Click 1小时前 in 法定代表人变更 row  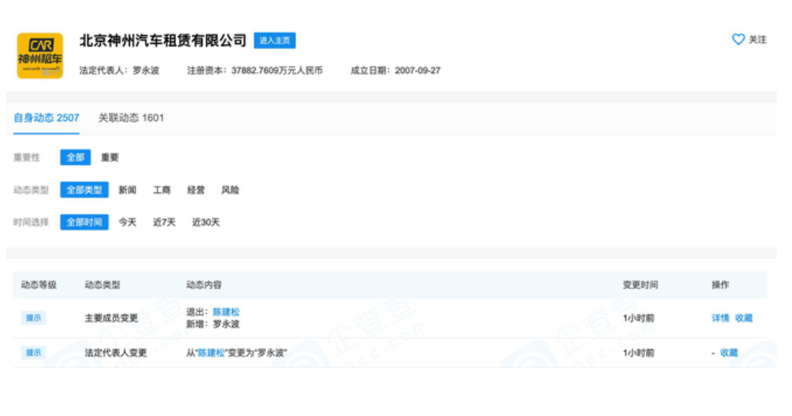tap(639, 353)
